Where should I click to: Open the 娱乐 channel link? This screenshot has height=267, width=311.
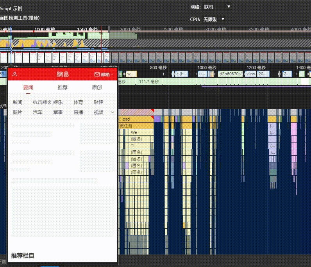58,102
